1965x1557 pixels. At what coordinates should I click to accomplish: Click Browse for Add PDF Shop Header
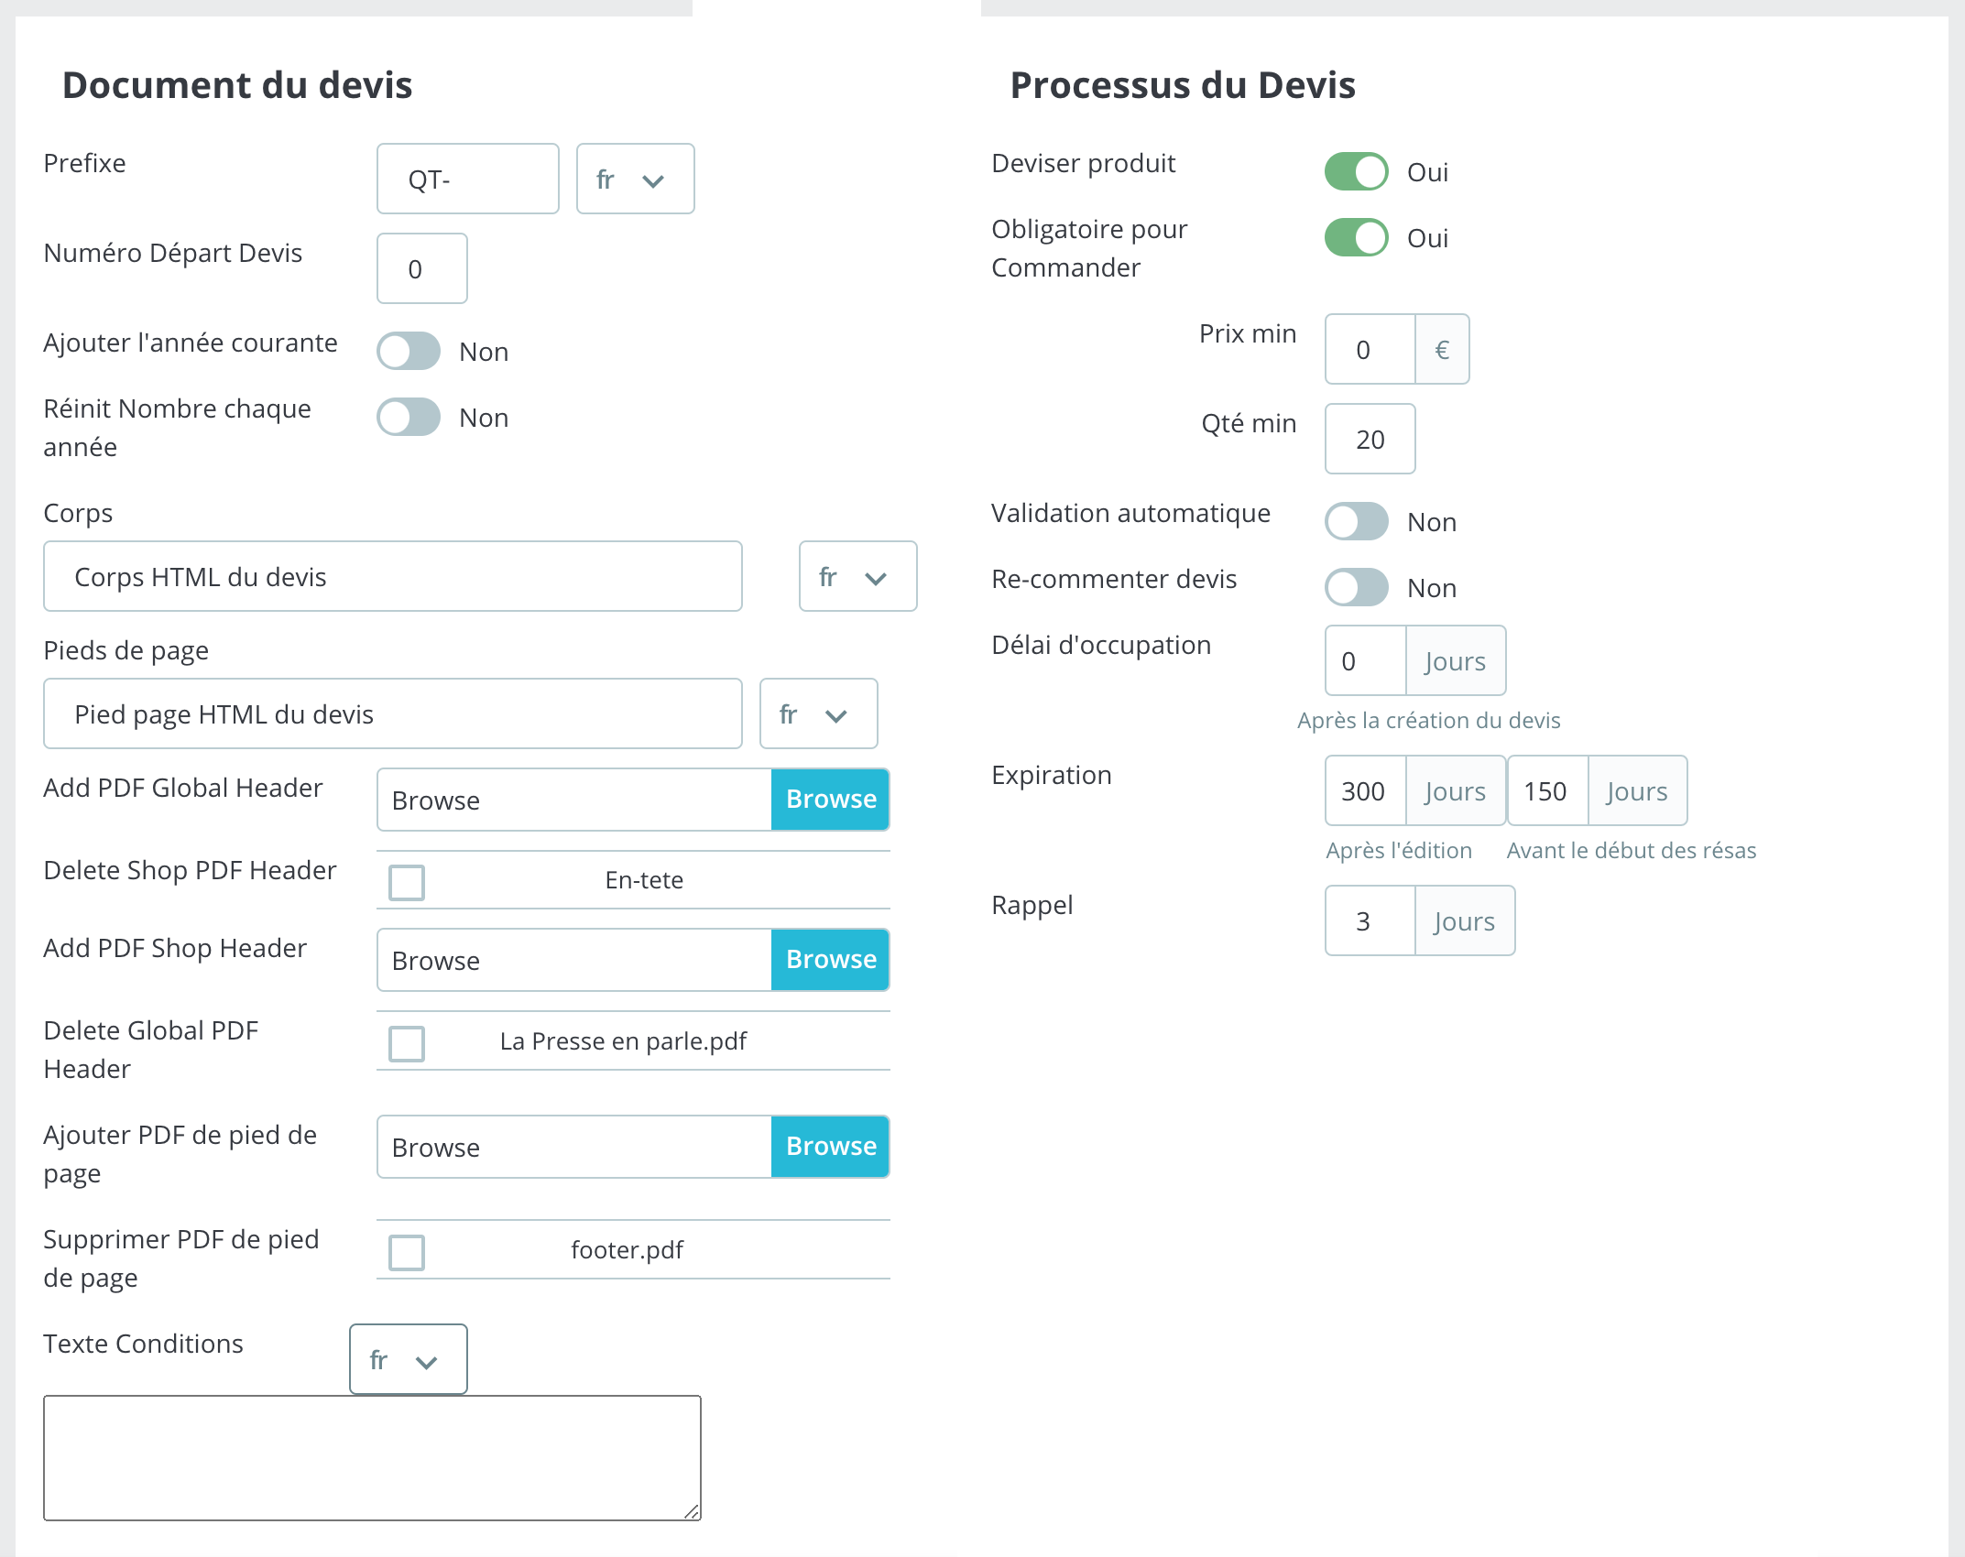tap(829, 959)
